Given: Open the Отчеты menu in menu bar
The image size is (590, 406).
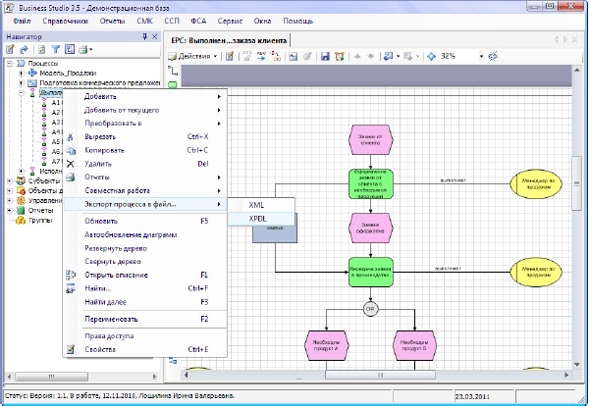Looking at the screenshot, I should tap(110, 21).
